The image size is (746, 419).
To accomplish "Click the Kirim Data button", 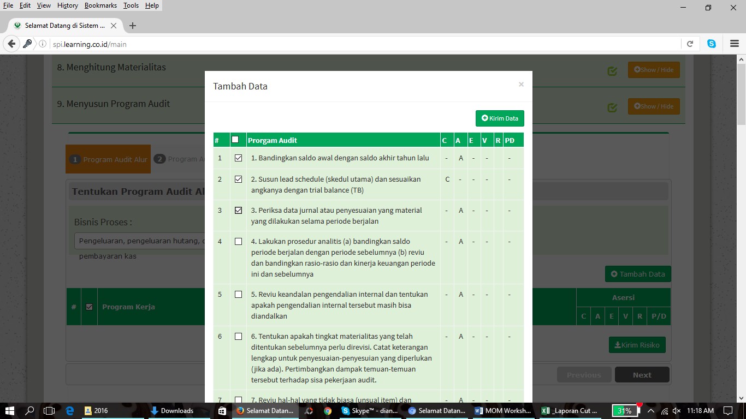I will [x=500, y=118].
